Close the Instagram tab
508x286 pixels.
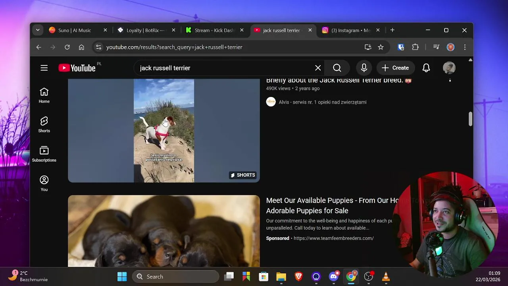coord(378,30)
